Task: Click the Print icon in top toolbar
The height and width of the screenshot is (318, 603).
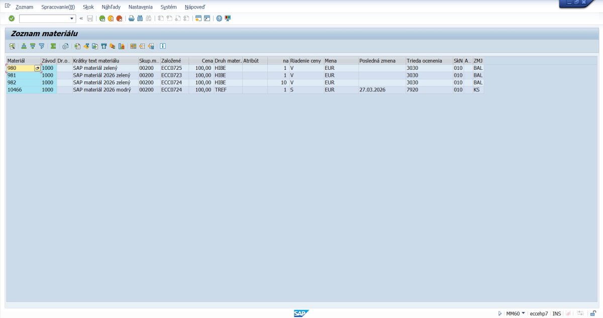Action: [132, 19]
